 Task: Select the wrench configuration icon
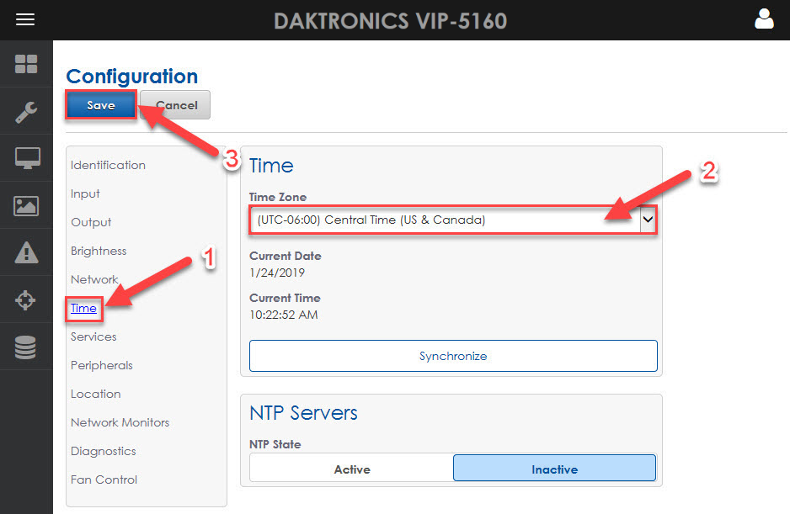coord(26,111)
